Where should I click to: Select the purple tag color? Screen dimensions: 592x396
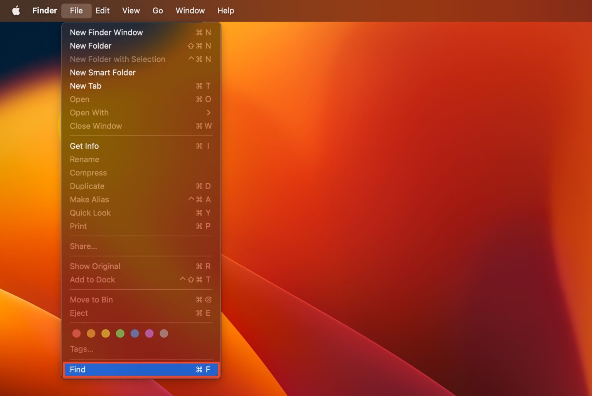pos(149,333)
